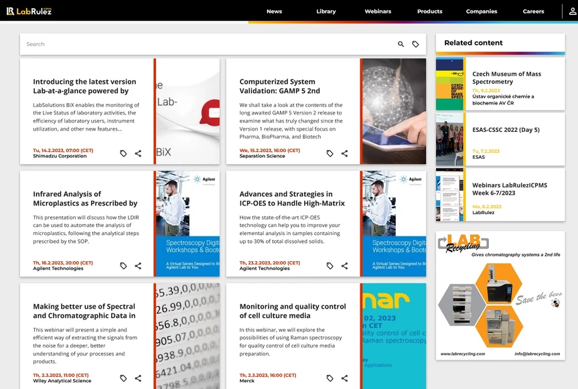Open the News menu
Screen dimensions: 578x389
tap(274, 11)
